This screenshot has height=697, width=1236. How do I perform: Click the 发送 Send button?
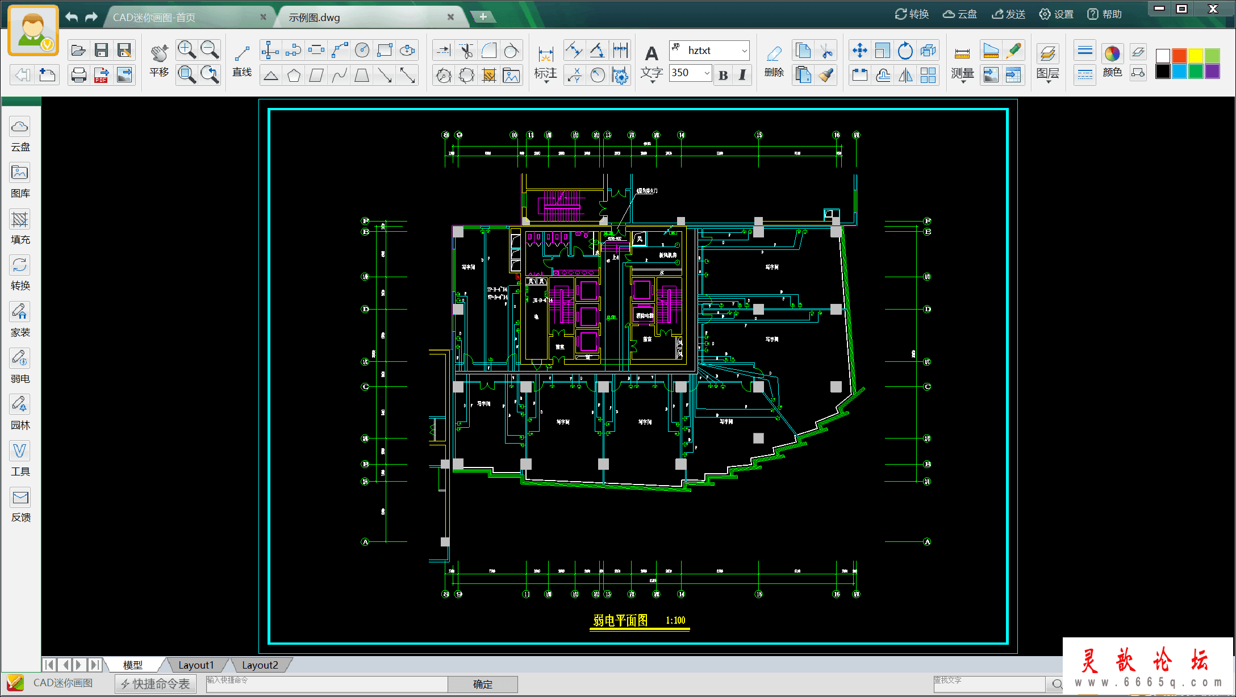point(1009,14)
